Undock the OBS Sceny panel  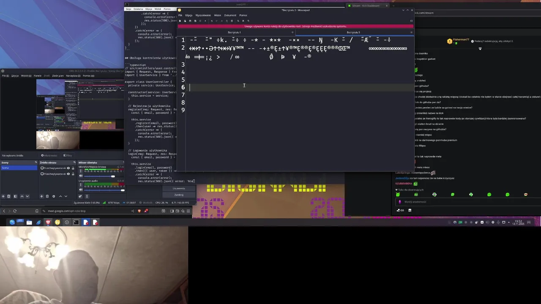point(36,162)
